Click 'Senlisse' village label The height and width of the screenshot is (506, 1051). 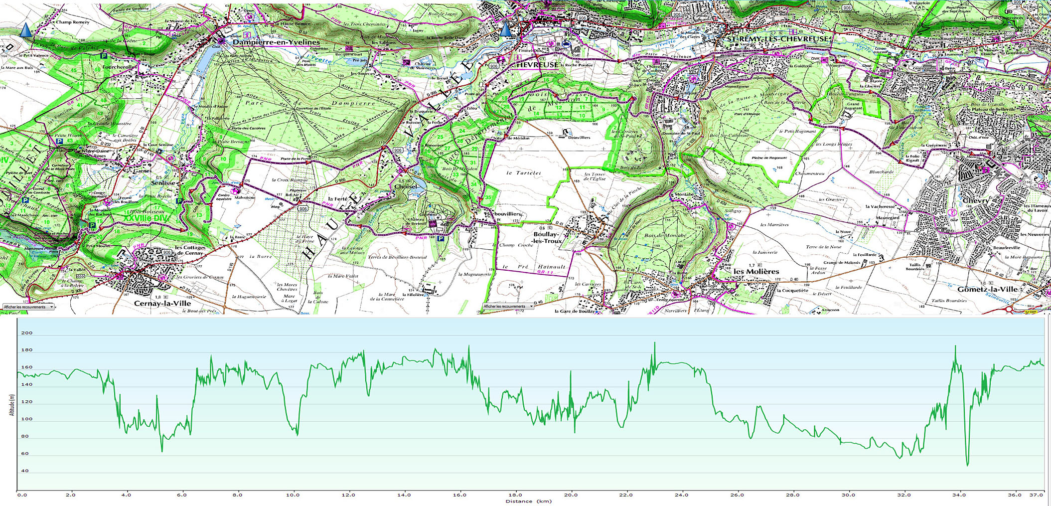click(x=163, y=183)
